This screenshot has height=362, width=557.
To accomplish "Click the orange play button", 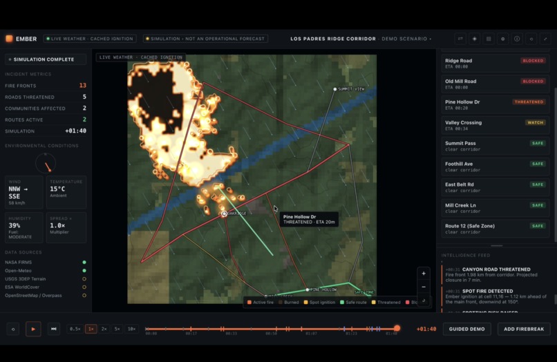I will click(x=33, y=329).
